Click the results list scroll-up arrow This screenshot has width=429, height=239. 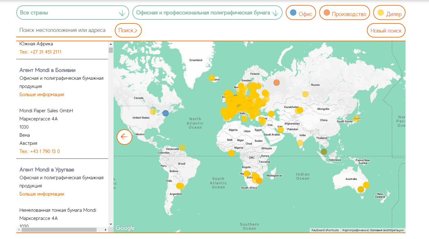[x=111, y=44]
